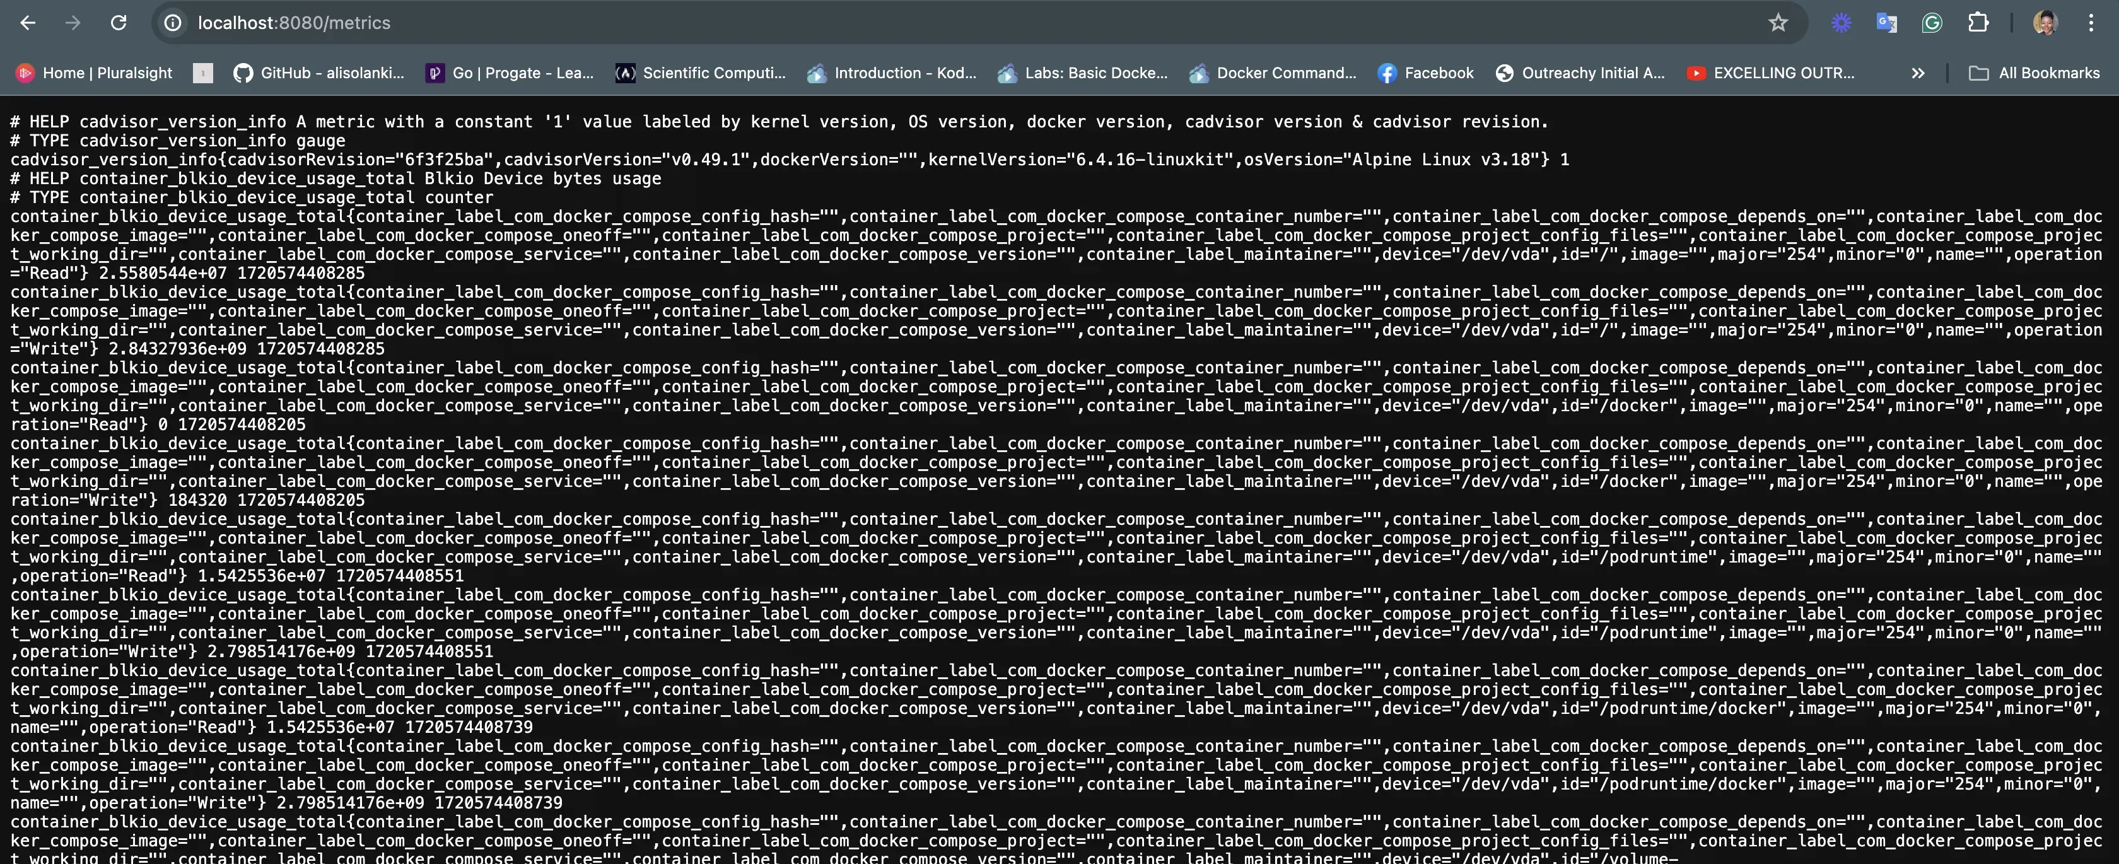Open the user profile avatar
2119x864 pixels.
click(2045, 23)
